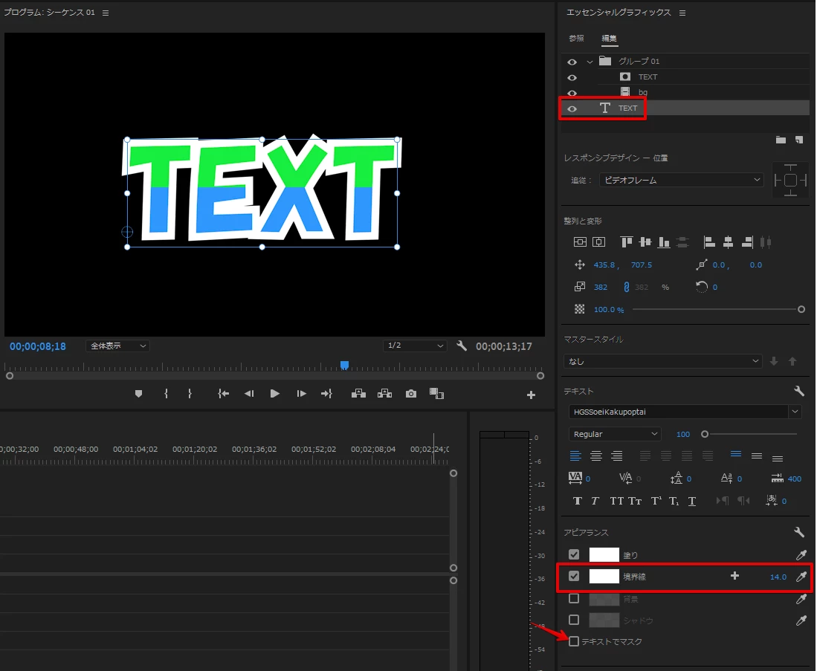Check the テキストでマスク checkbox
Screen dimensions: 817x671
click(574, 641)
